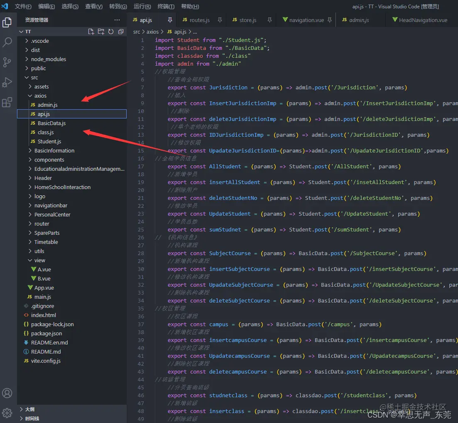
Task: Open the 运行(R) menu
Action: (142, 6)
